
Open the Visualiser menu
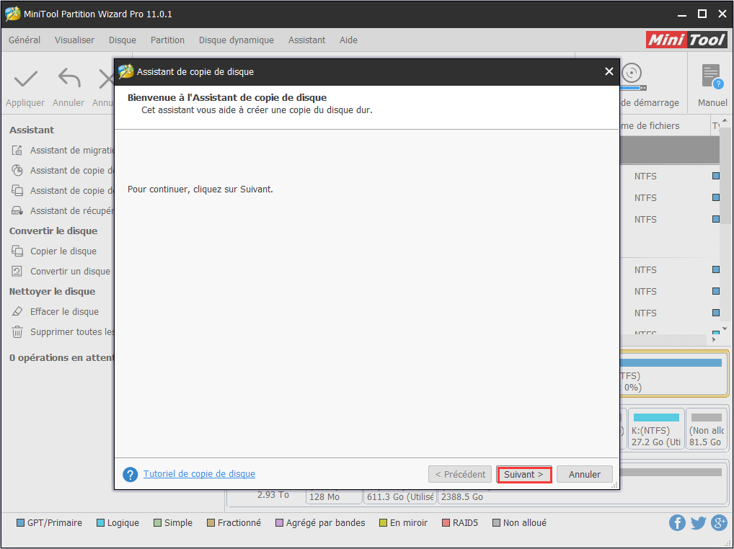pos(74,40)
